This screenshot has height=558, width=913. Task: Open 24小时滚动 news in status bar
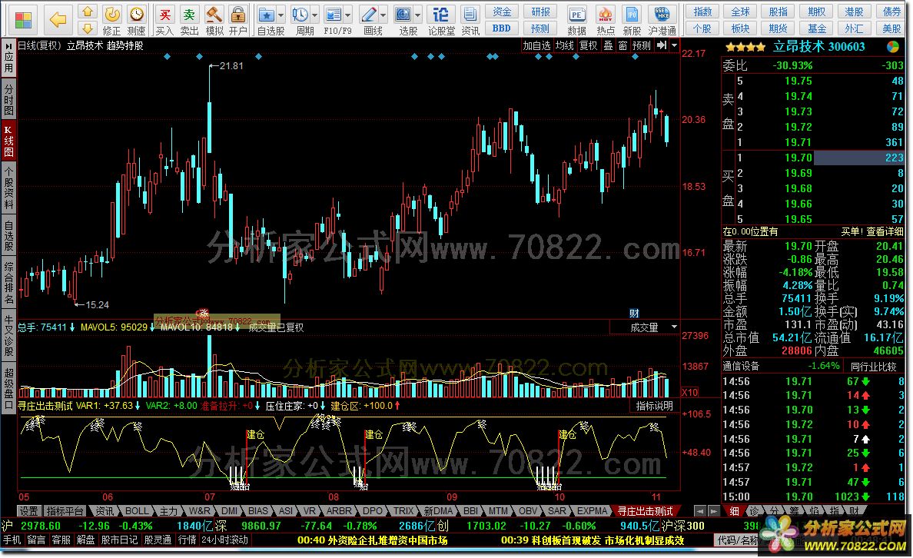[x=224, y=540]
